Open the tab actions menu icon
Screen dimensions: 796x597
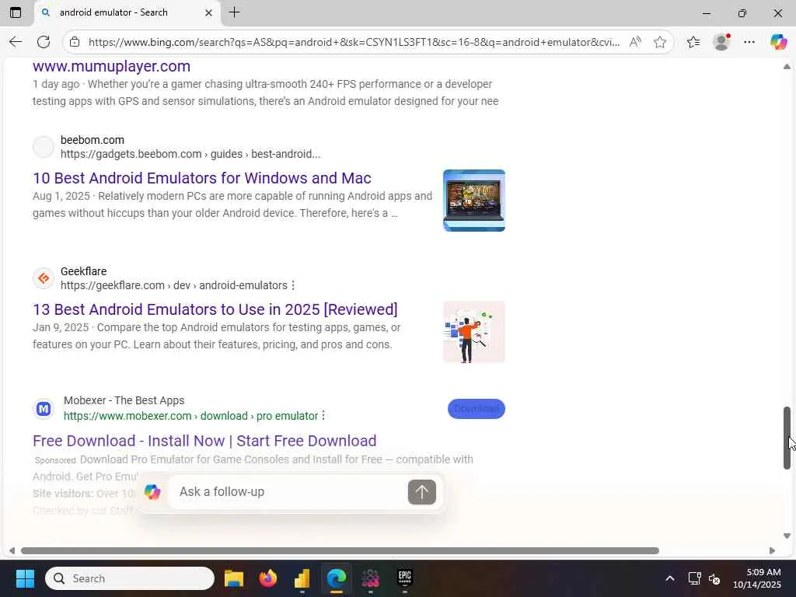pos(16,12)
